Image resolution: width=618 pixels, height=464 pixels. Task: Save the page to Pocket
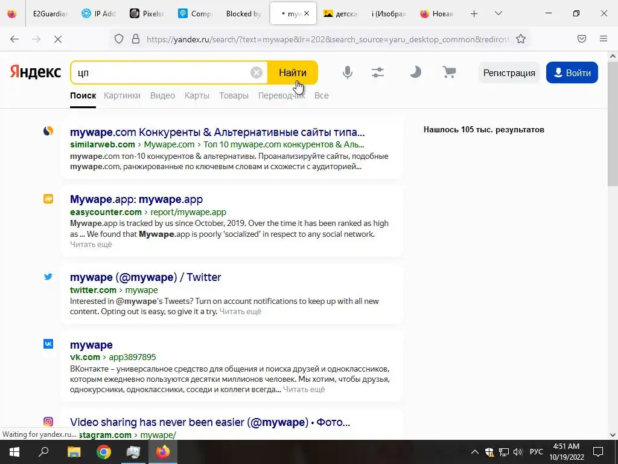click(582, 39)
